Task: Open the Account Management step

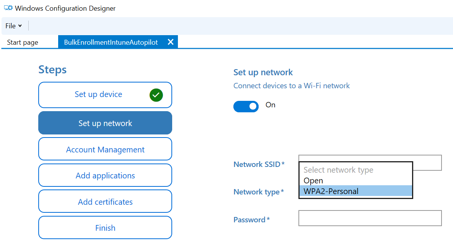Action: pyautogui.click(x=105, y=149)
